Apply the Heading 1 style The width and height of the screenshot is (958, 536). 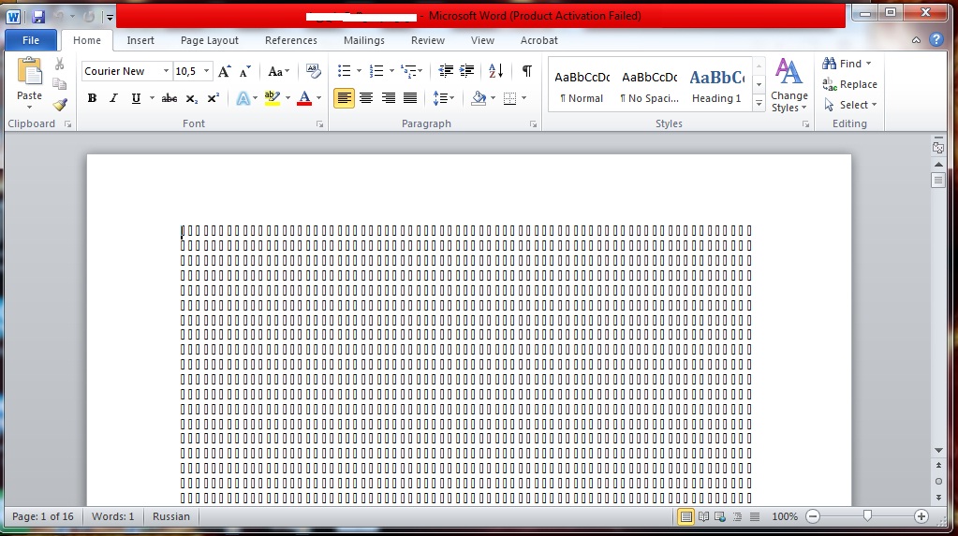(x=716, y=86)
